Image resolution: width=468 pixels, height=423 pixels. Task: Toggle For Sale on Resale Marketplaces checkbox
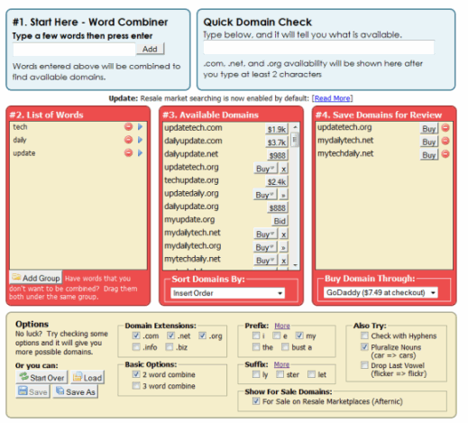pyautogui.click(x=256, y=400)
